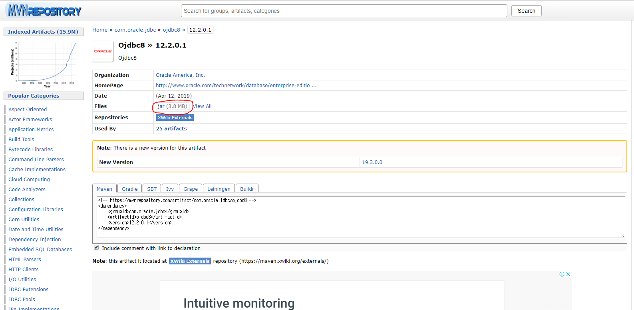Open Build Tools category
This screenshot has width=634, height=310.
pyautogui.click(x=21, y=140)
